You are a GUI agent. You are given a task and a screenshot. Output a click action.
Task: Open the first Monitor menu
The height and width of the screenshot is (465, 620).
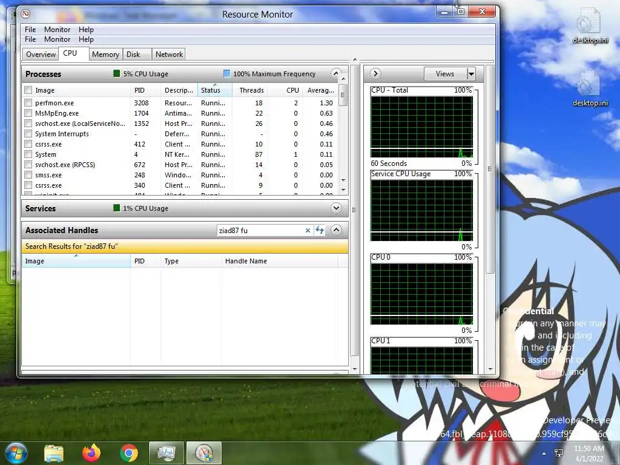[x=57, y=30]
